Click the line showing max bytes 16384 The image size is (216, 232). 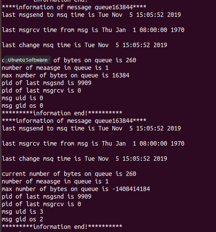(65, 75)
